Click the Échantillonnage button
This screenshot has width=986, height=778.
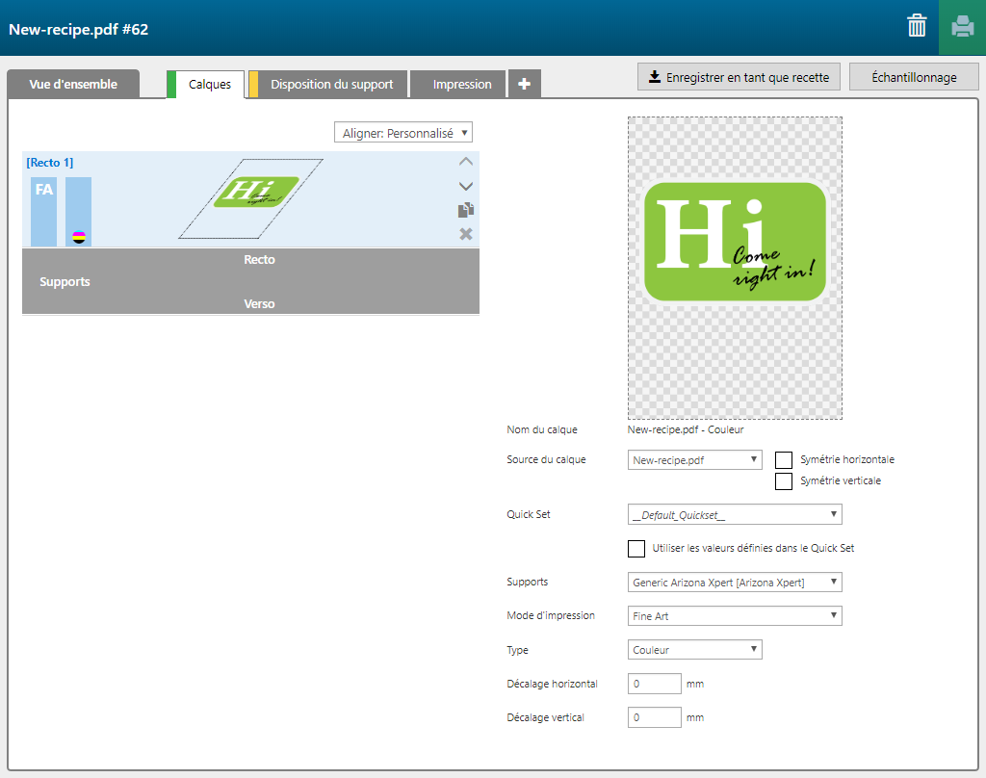tap(914, 77)
